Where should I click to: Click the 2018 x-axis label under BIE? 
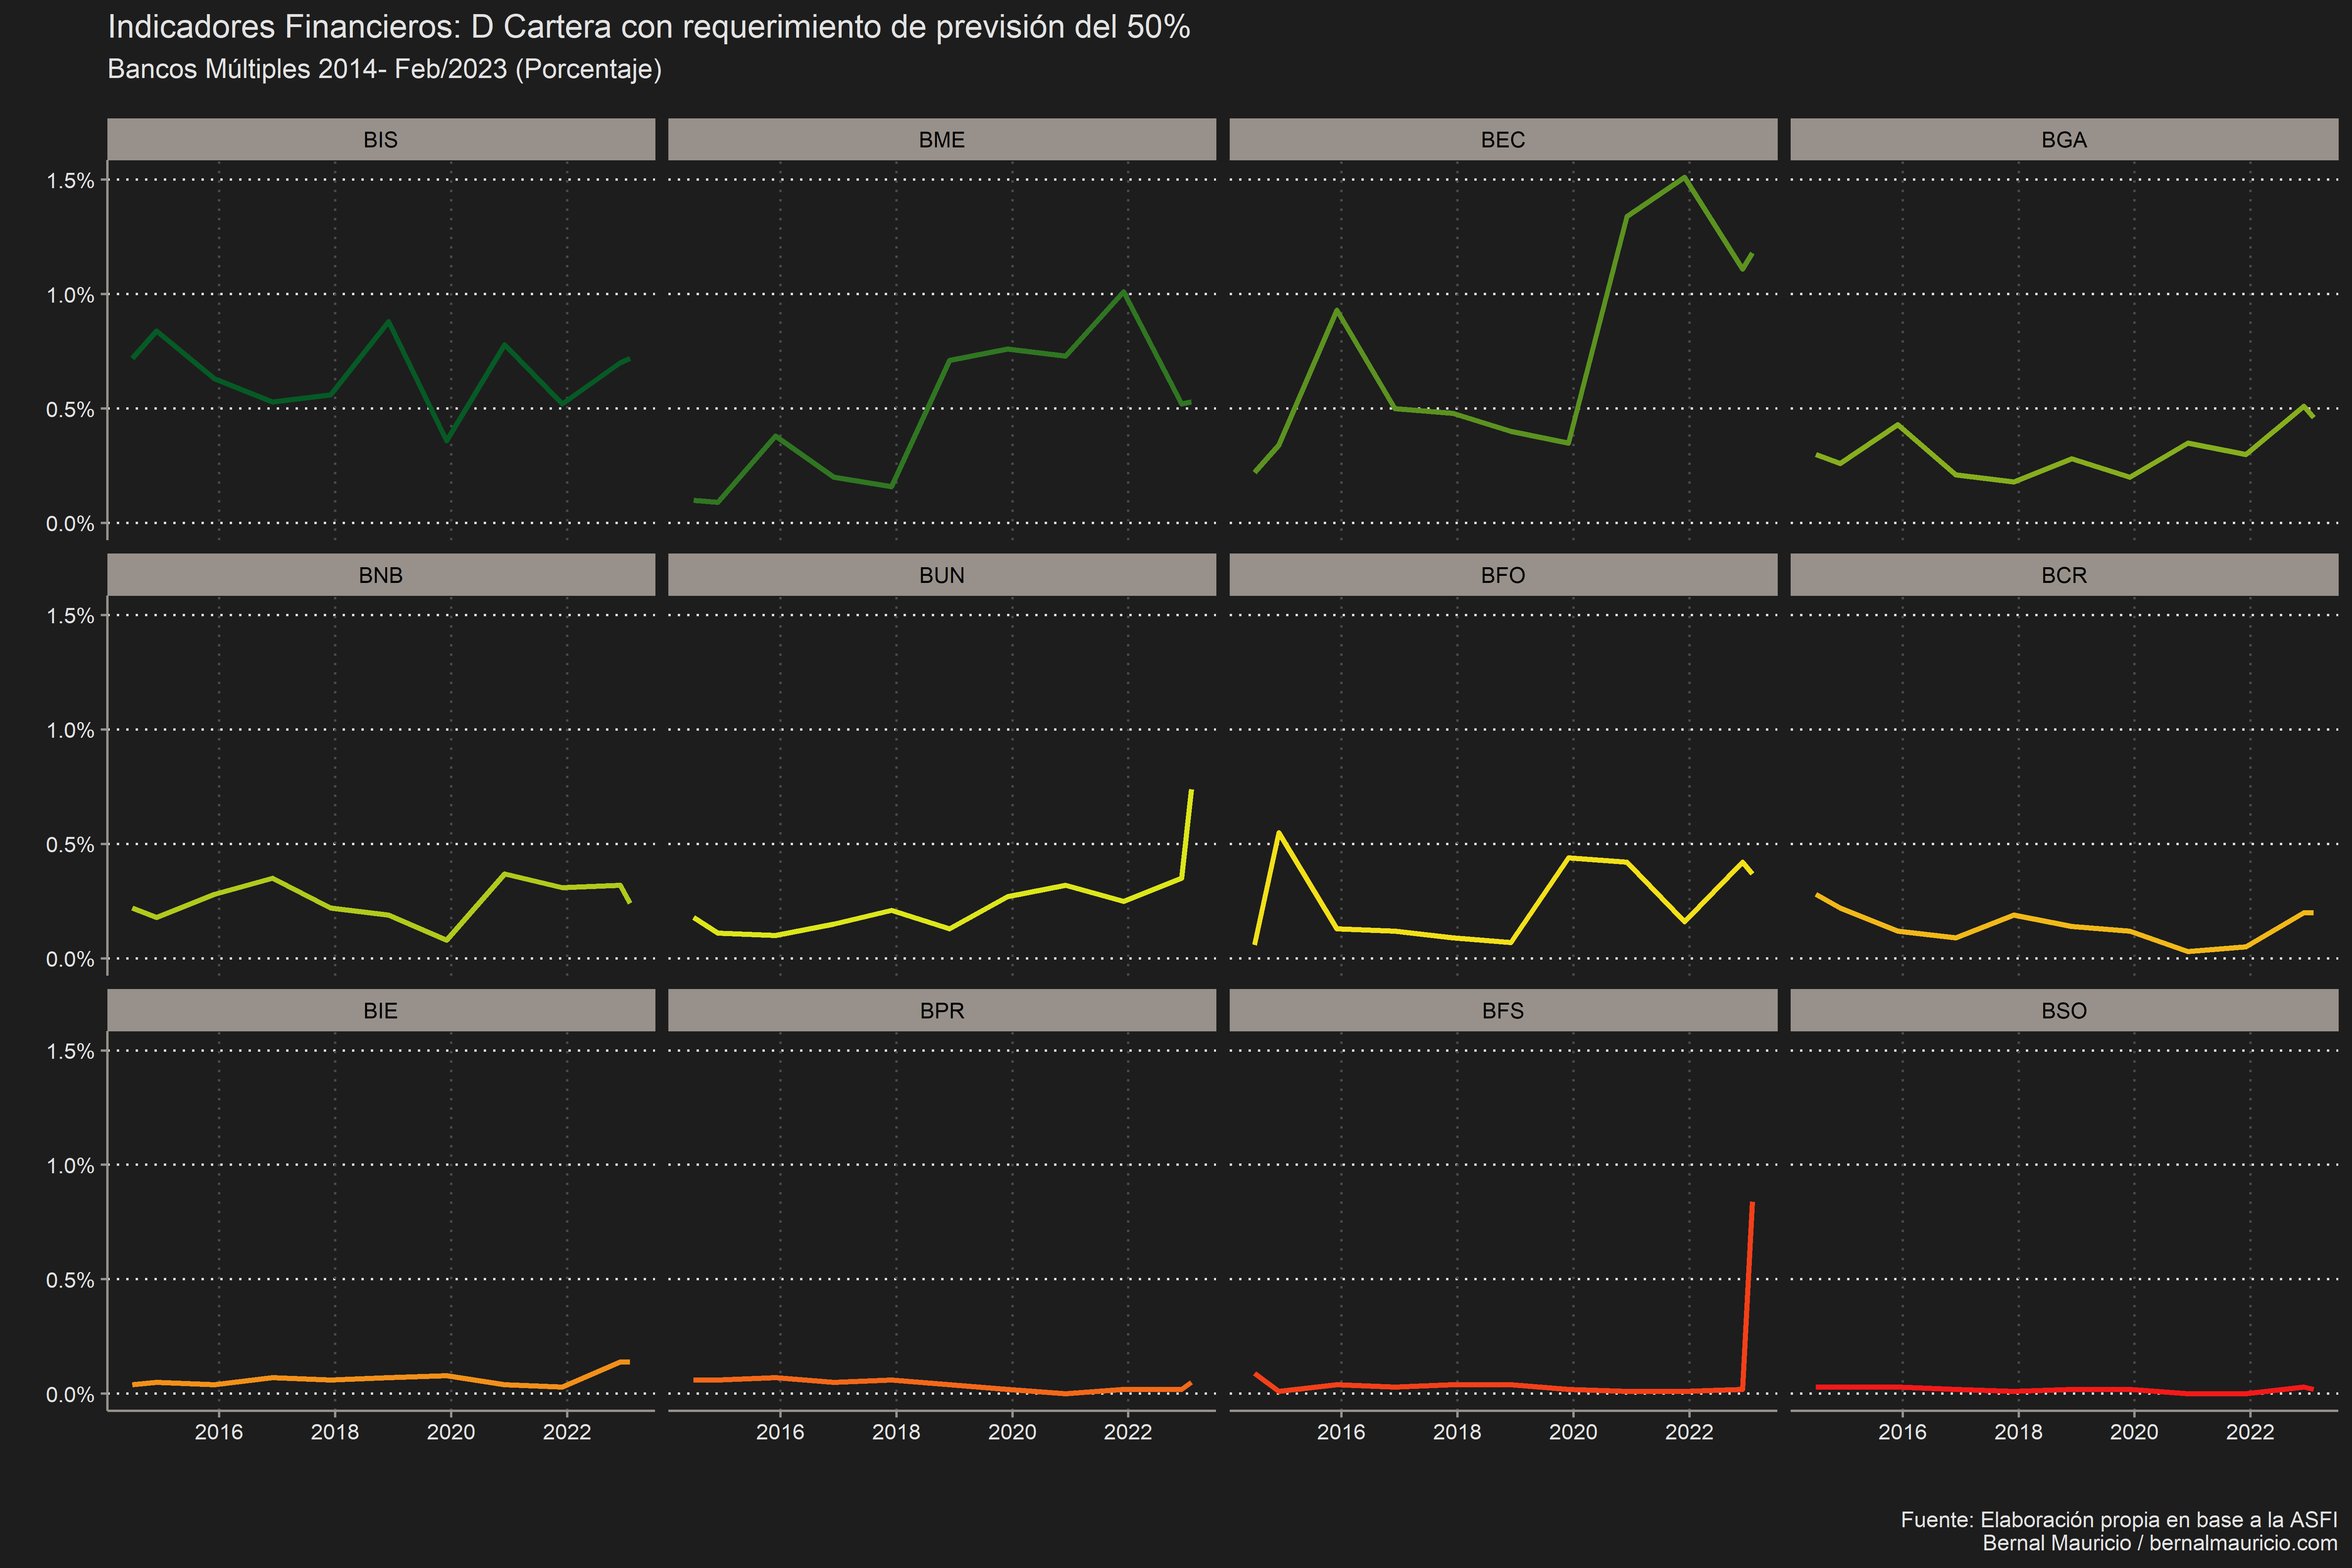335,1432
